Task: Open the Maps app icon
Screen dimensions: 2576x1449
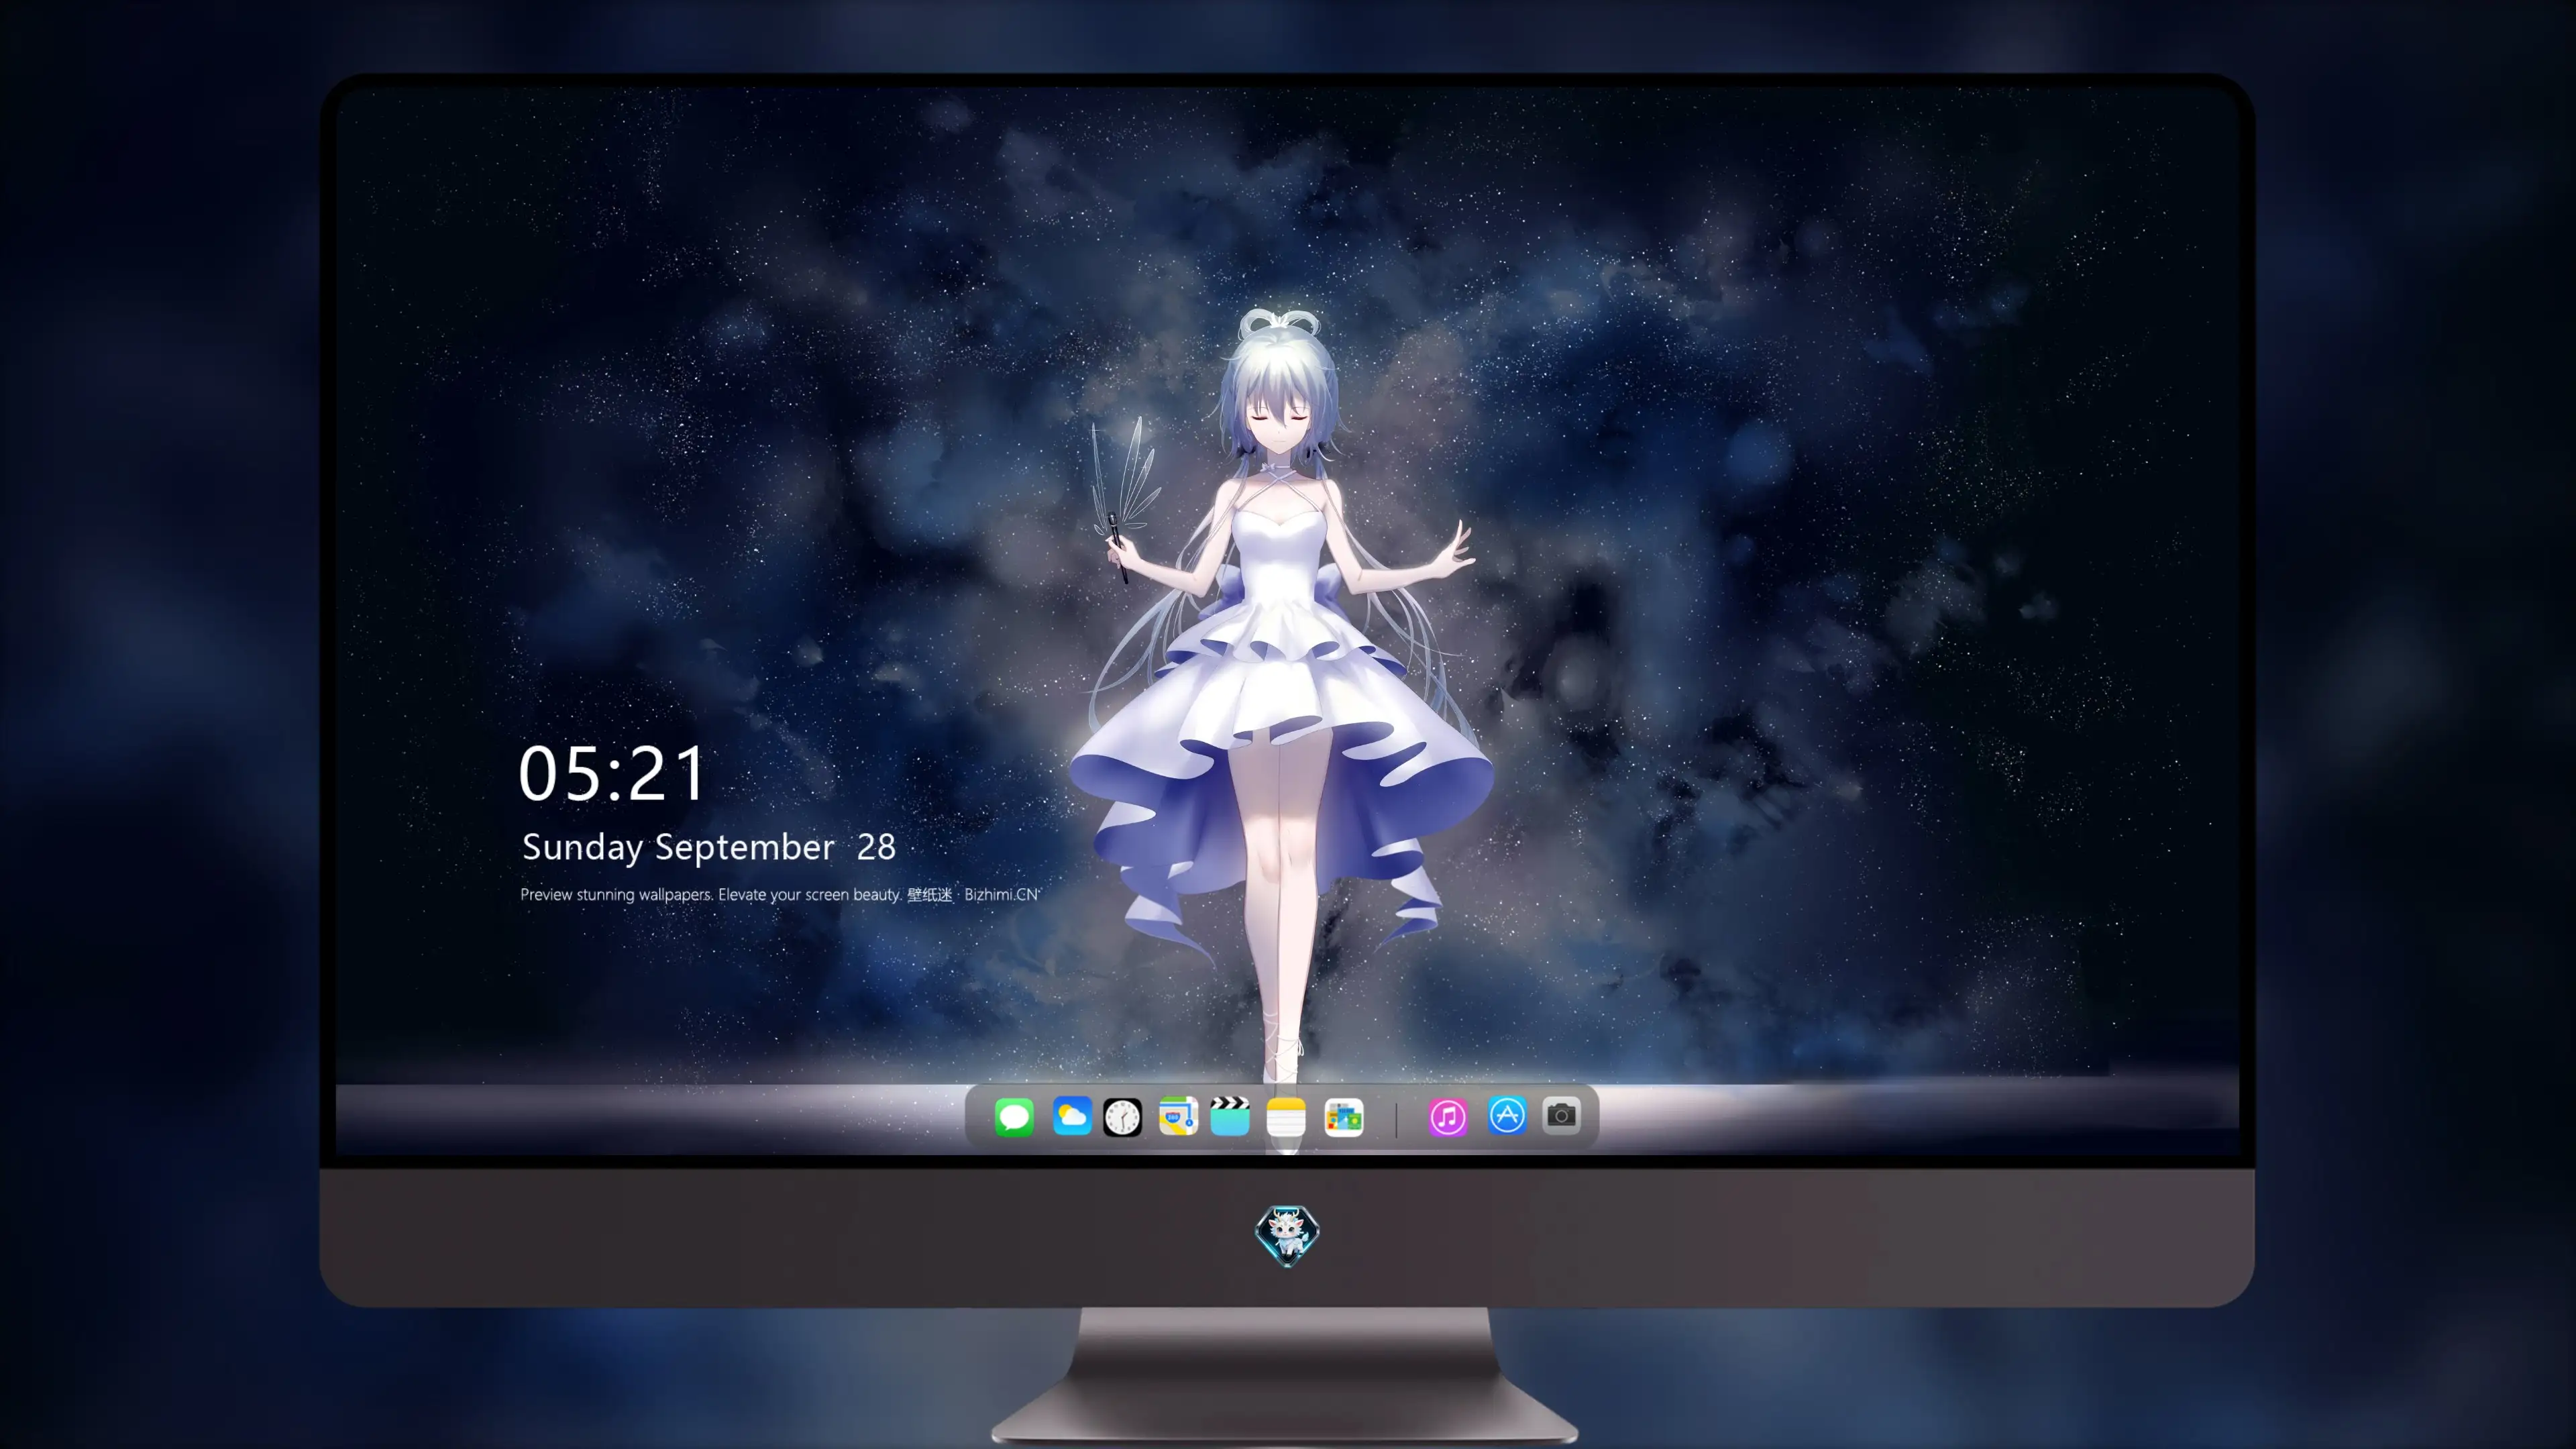Action: click(1178, 1116)
